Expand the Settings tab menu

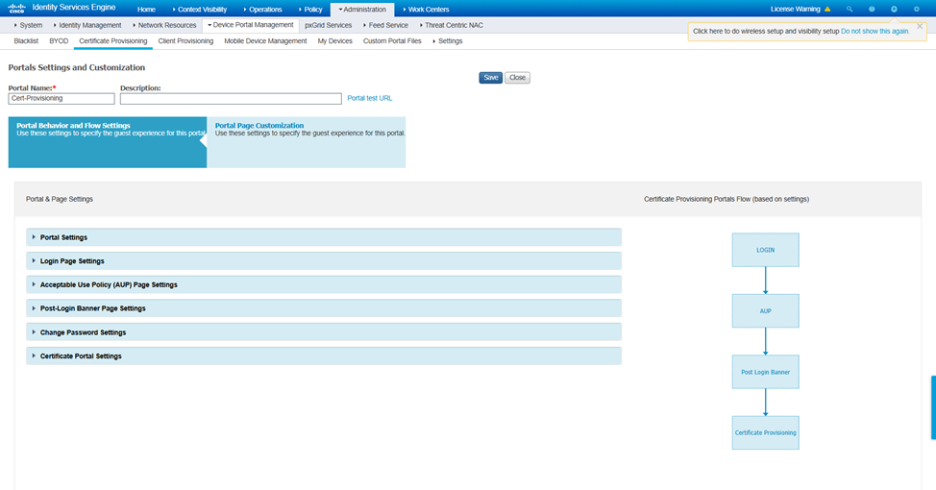click(448, 41)
